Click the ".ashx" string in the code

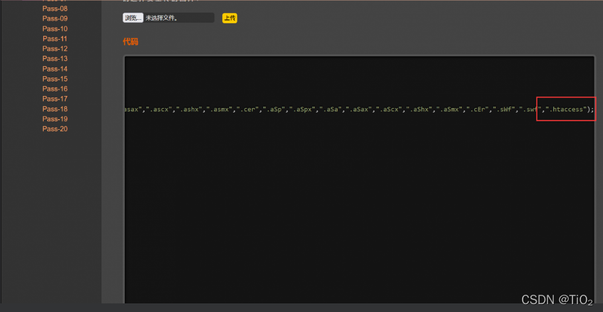[189, 109]
